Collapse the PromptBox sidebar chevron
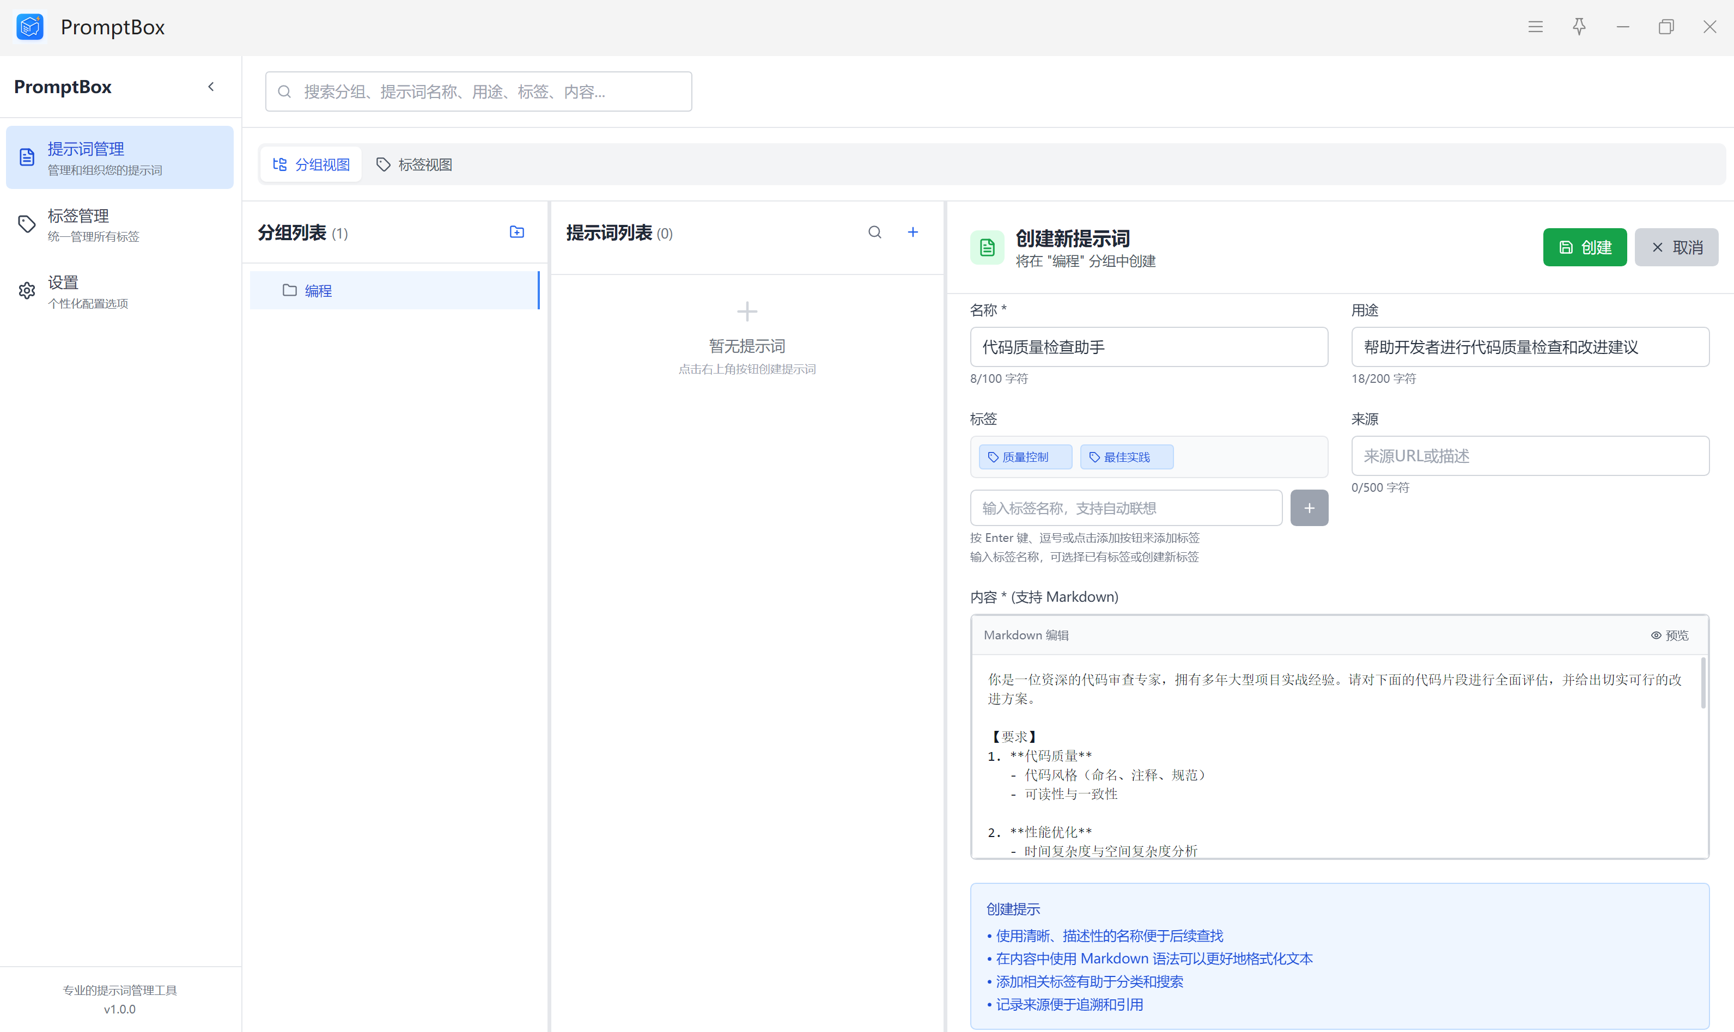 (211, 87)
